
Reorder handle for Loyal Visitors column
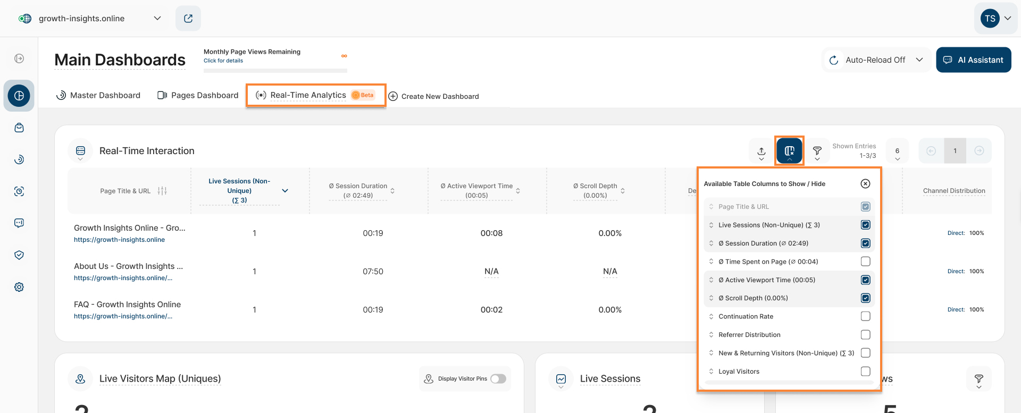point(711,372)
